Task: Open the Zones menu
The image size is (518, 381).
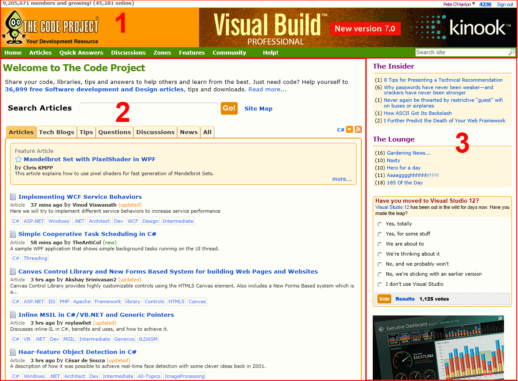Action: [x=162, y=52]
